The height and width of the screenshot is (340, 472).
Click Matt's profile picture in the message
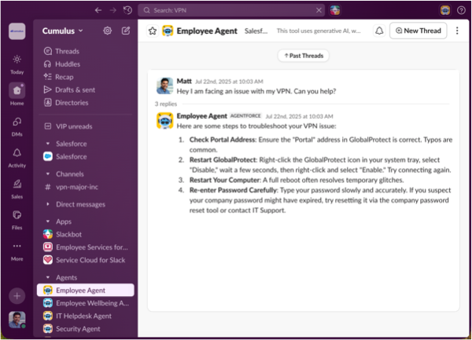tap(164, 86)
